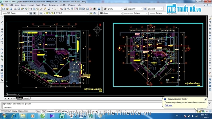Toggle POLAR tracking in status bar
212x119 pixels.
tap(57, 111)
